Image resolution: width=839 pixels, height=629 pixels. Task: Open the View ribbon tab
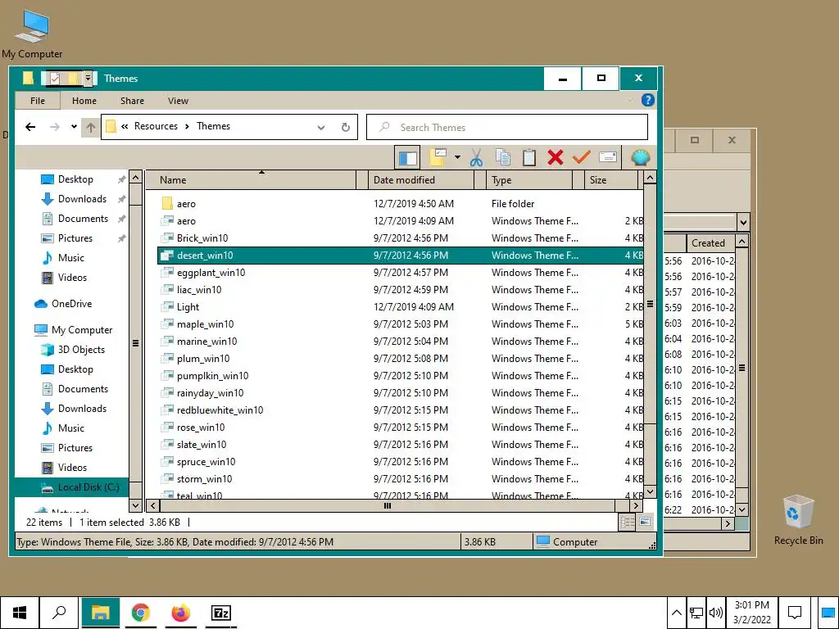click(178, 101)
